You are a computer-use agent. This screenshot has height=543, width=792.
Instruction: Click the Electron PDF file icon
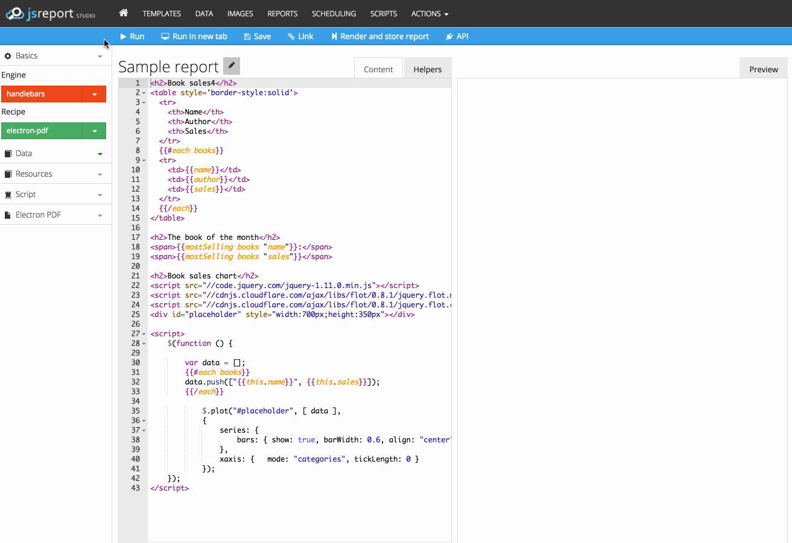click(8, 215)
